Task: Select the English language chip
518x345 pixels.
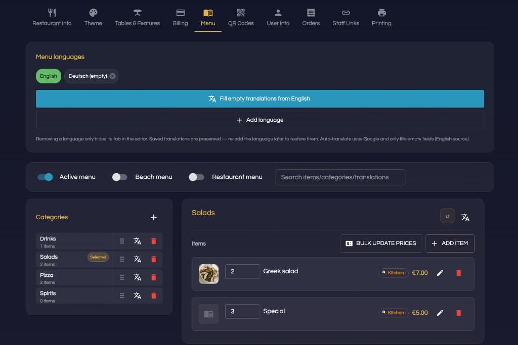Action: [49, 76]
